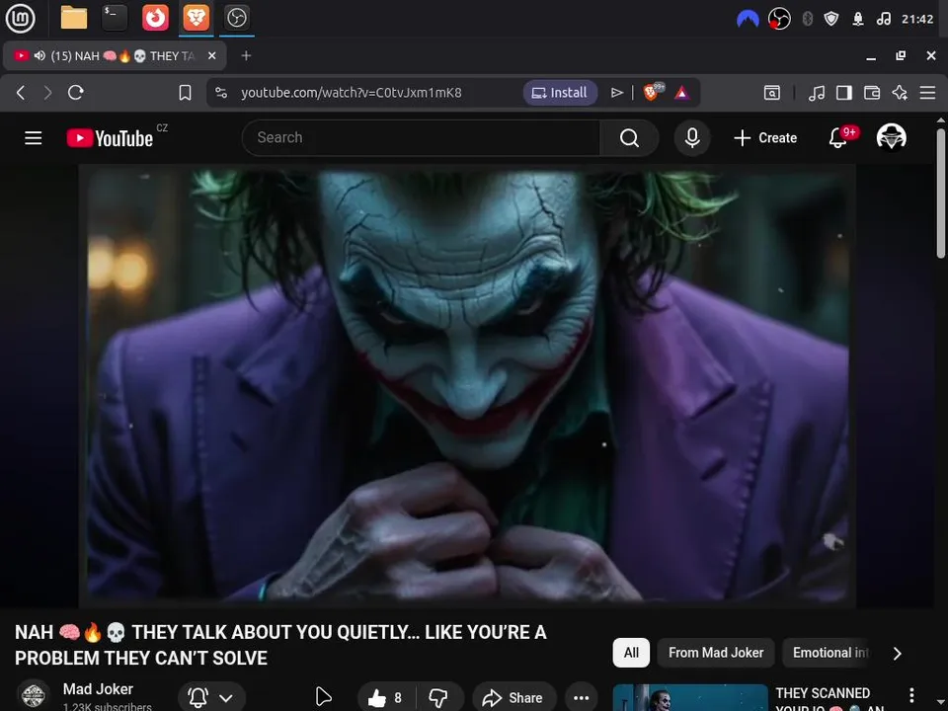Launch the Terminal from the panel
This screenshot has height=711, width=948.
click(115, 18)
